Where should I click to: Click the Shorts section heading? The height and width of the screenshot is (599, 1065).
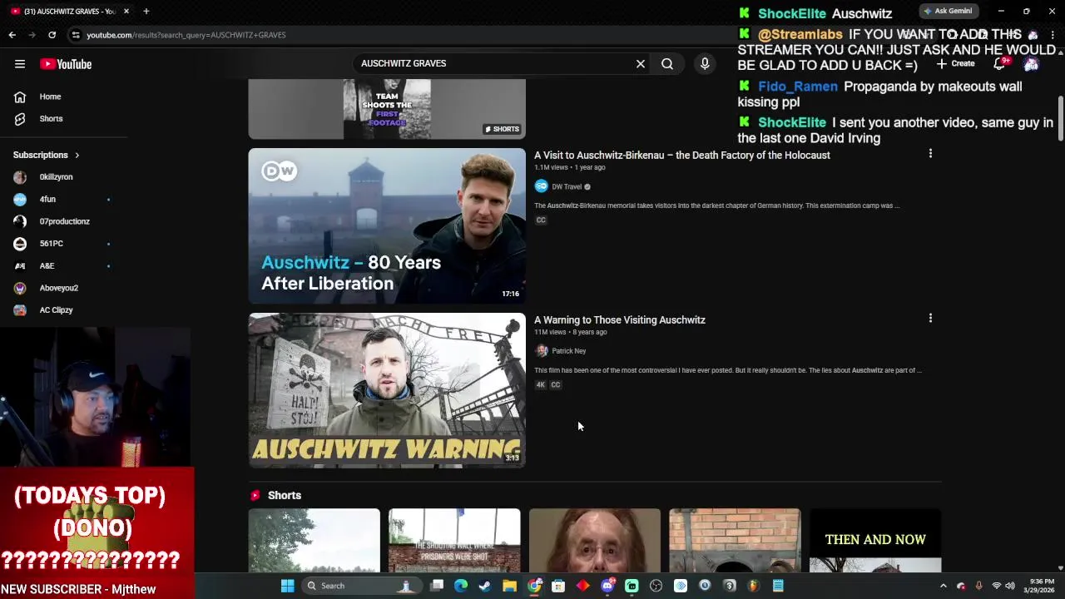tap(284, 495)
